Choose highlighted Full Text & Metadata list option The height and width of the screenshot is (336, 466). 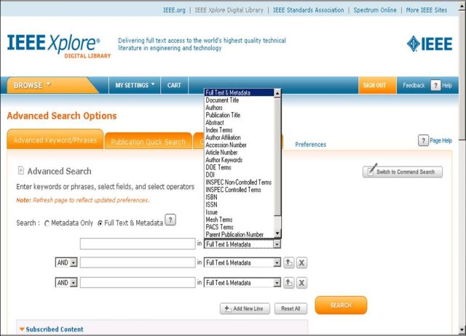pos(240,92)
